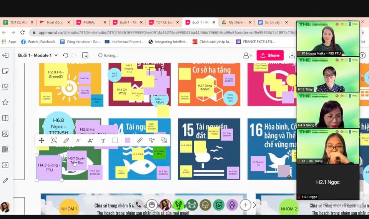This screenshot has width=369, height=219.
Task: Open the FRANCE EXCELLEN bookmark
Action: click(256, 41)
